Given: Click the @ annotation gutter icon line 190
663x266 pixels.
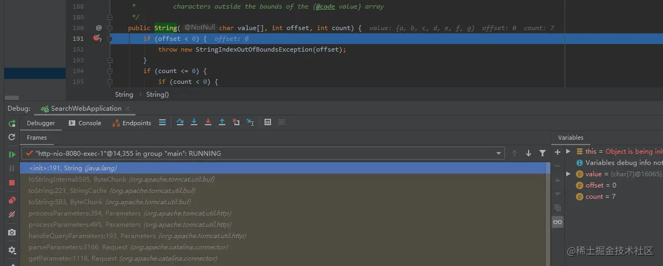Looking at the screenshot, I should 98,28.
